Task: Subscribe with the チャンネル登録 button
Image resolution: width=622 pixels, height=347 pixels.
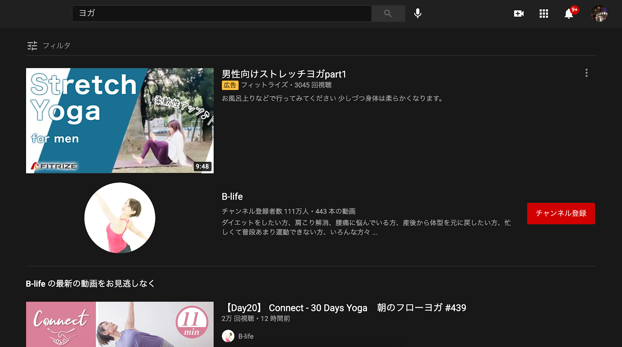Action: pos(561,213)
